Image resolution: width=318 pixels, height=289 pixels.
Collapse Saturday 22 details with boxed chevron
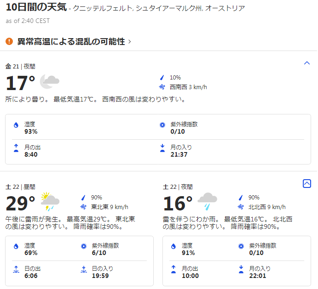coord(307,183)
